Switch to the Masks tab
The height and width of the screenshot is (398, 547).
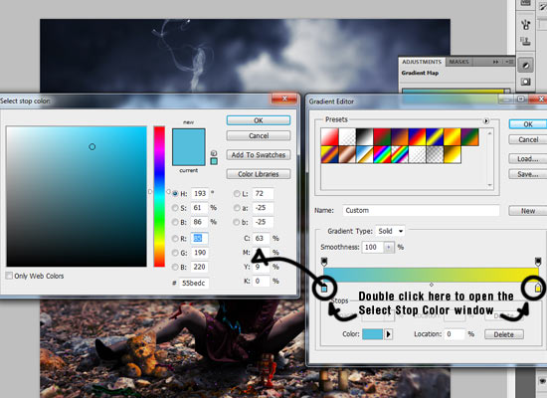click(458, 62)
